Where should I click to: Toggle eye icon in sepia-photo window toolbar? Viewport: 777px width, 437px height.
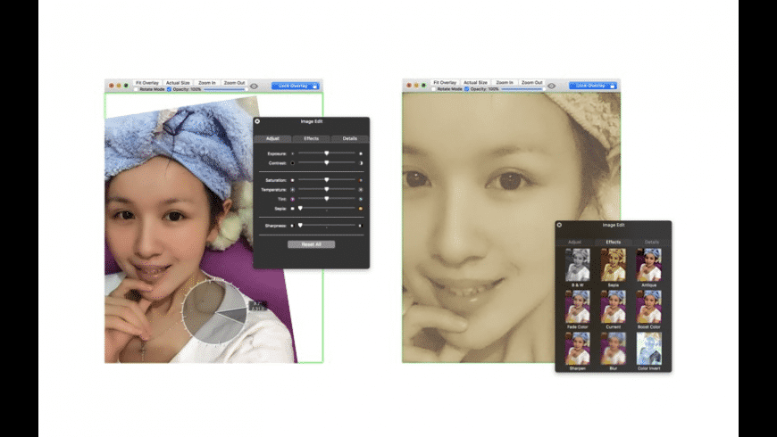tap(552, 87)
